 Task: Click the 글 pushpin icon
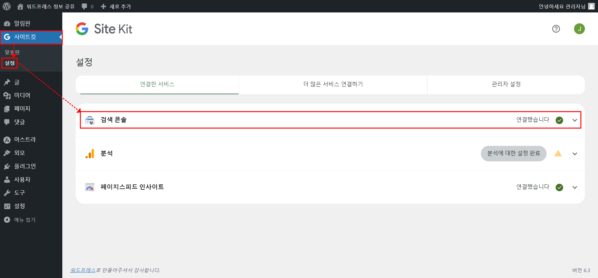tap(7, 82)
